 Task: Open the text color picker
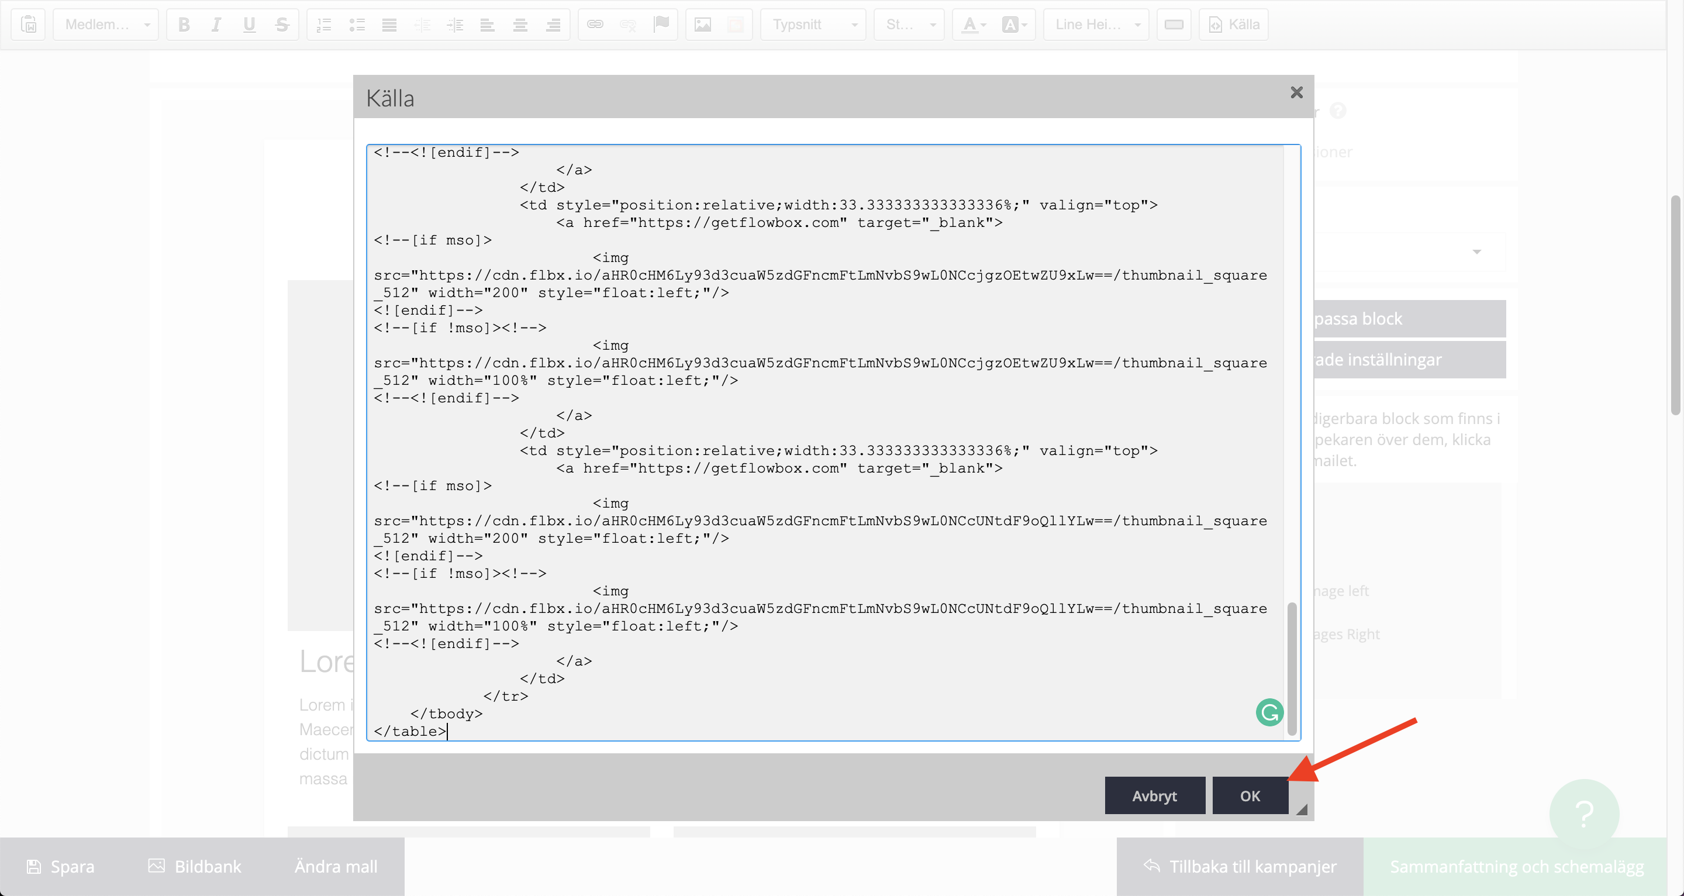(973, 25)
